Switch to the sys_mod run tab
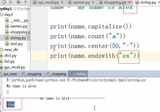This screenshot has width=160, height=112. pyautogui.click(x=9, y=74)
